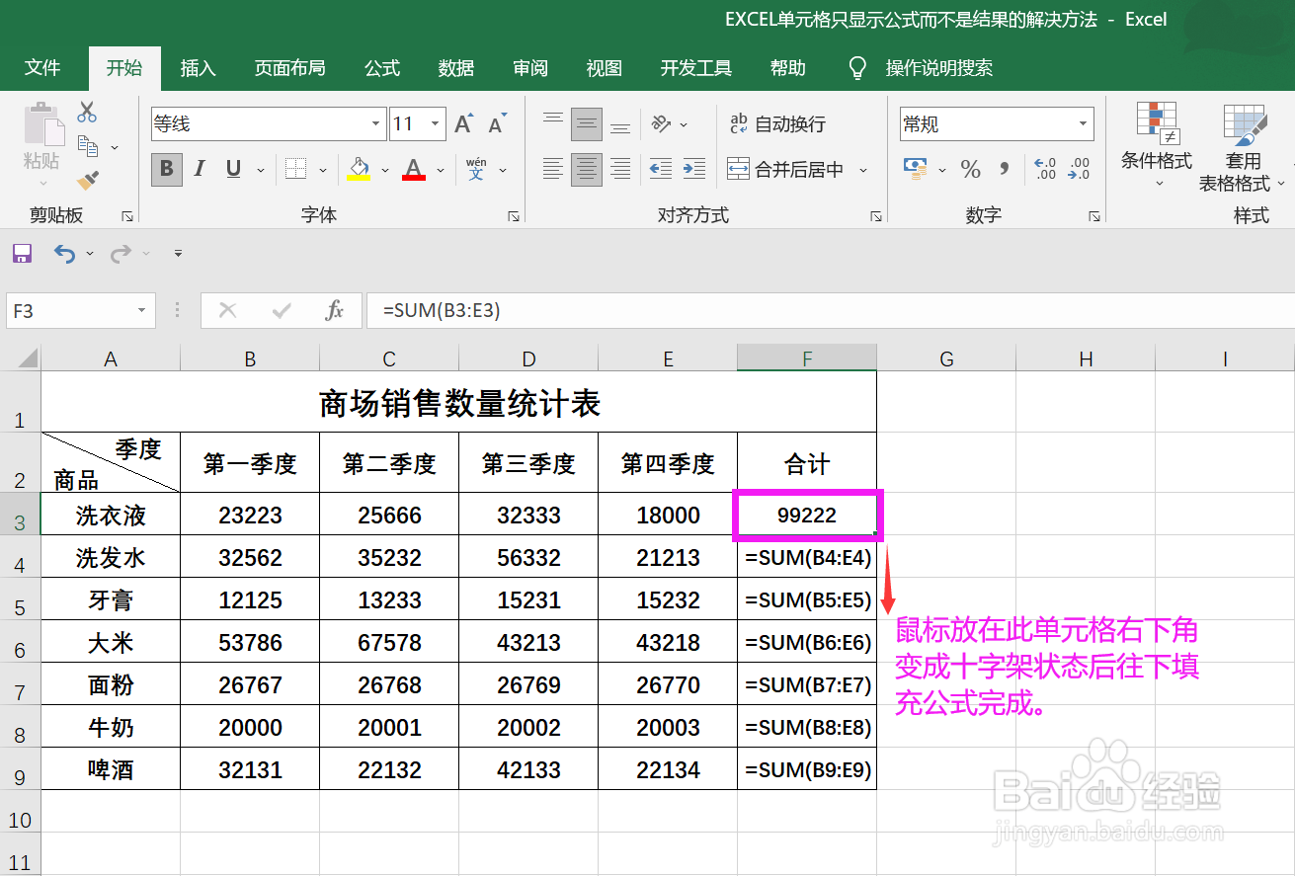Apply cell borders icon
This screenshot has height=876, width=1295.
(x=295, y=169)
